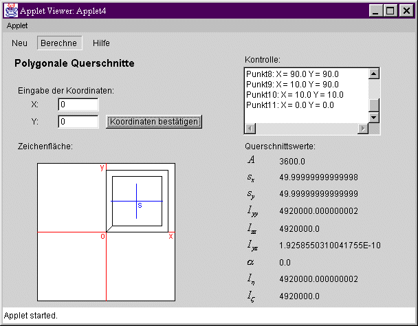Screen dimensions: 418x326
Task: Click the Java applet icon in title bar
Action: tap(11, 10)
